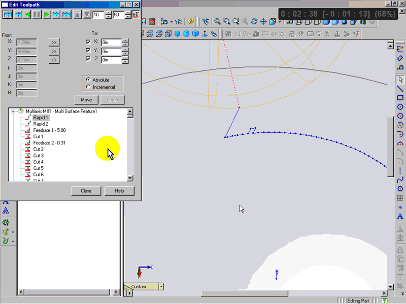This screenshot has width=406, height=304.
Task: Click the input field showing 50
Action: (119, 15)
